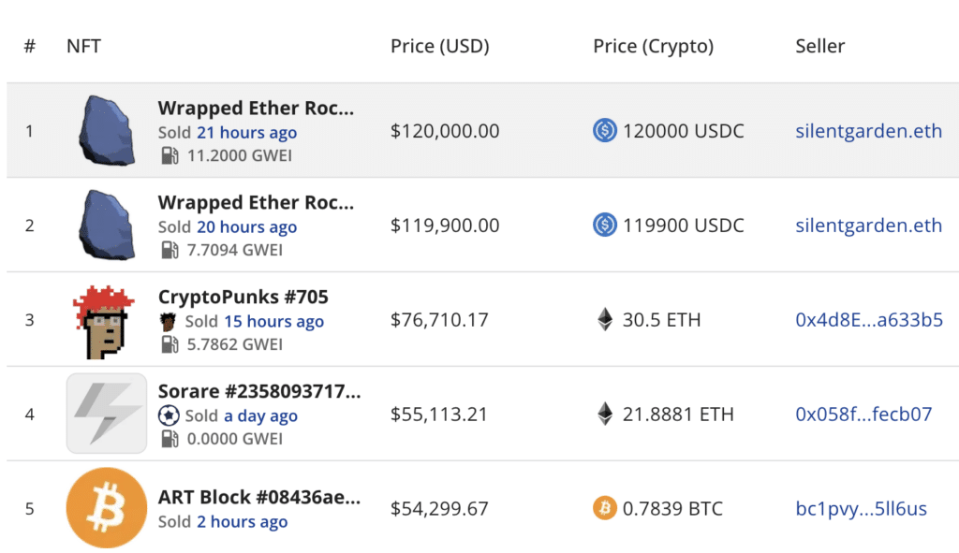Open the ART Block Bitcoin logo thumbnail
This screenshot has height=553, width=959.
[106, 508]
